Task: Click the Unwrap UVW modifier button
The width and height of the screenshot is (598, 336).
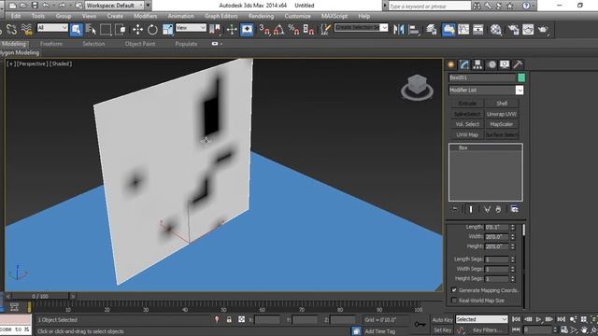Action: [x=502, y=114]
